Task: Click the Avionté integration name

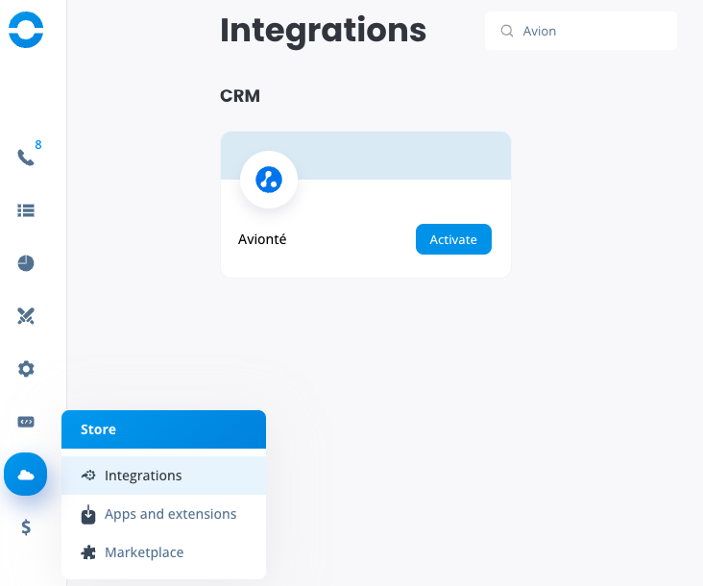Action: click(262, 239)
